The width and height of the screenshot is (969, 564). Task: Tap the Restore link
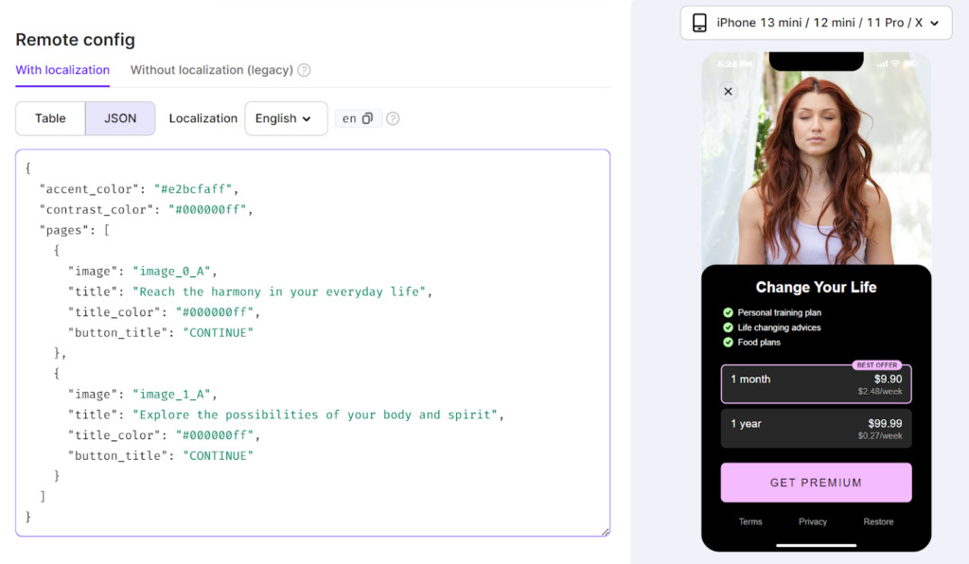click(878, 522)
